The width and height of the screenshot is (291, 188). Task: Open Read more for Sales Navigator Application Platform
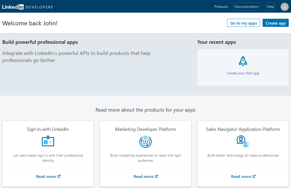243,177
